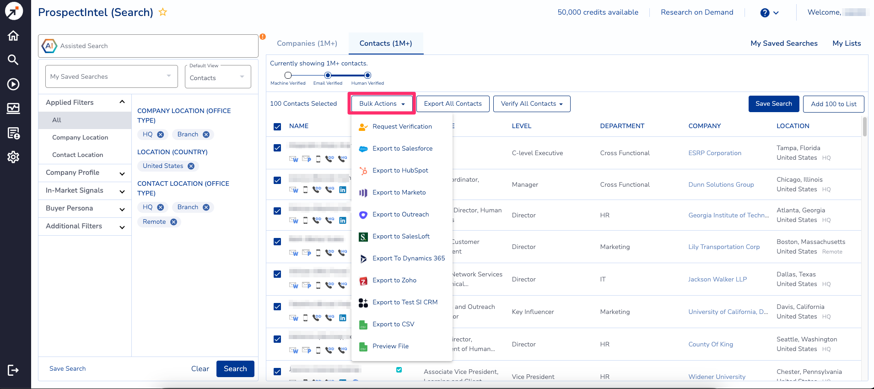Click personal email icon in ESRP Corporation row
This screenshot has height=389, width=874.
click(x=307, y=159)
